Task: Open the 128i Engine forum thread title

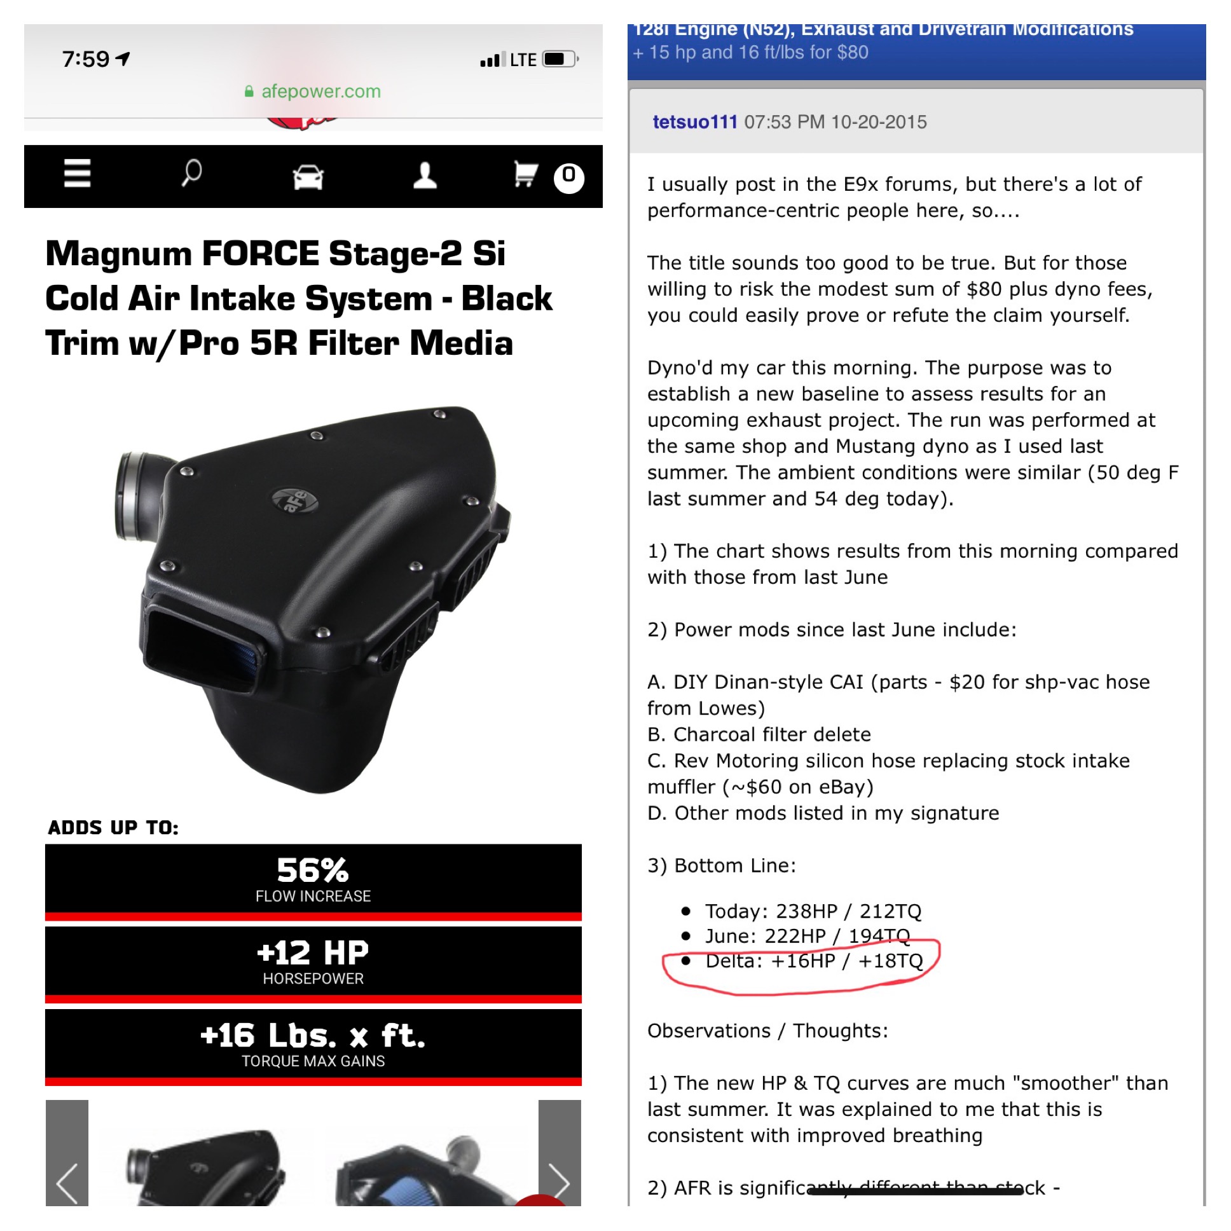Action: [x=884, y=30]
